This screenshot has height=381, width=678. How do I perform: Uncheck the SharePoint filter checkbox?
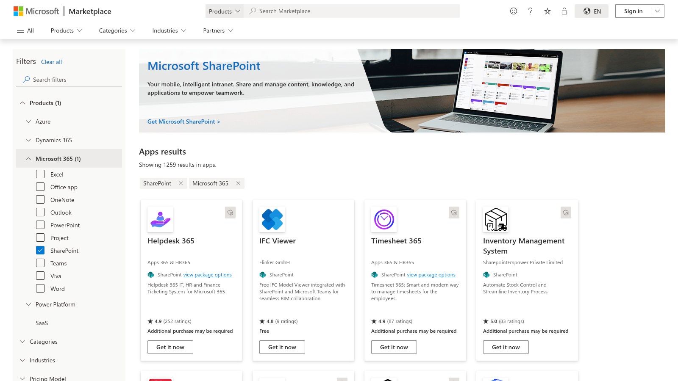40,250
